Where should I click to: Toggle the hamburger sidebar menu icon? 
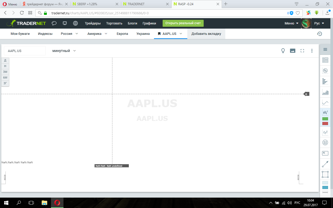tap(325, 50)
